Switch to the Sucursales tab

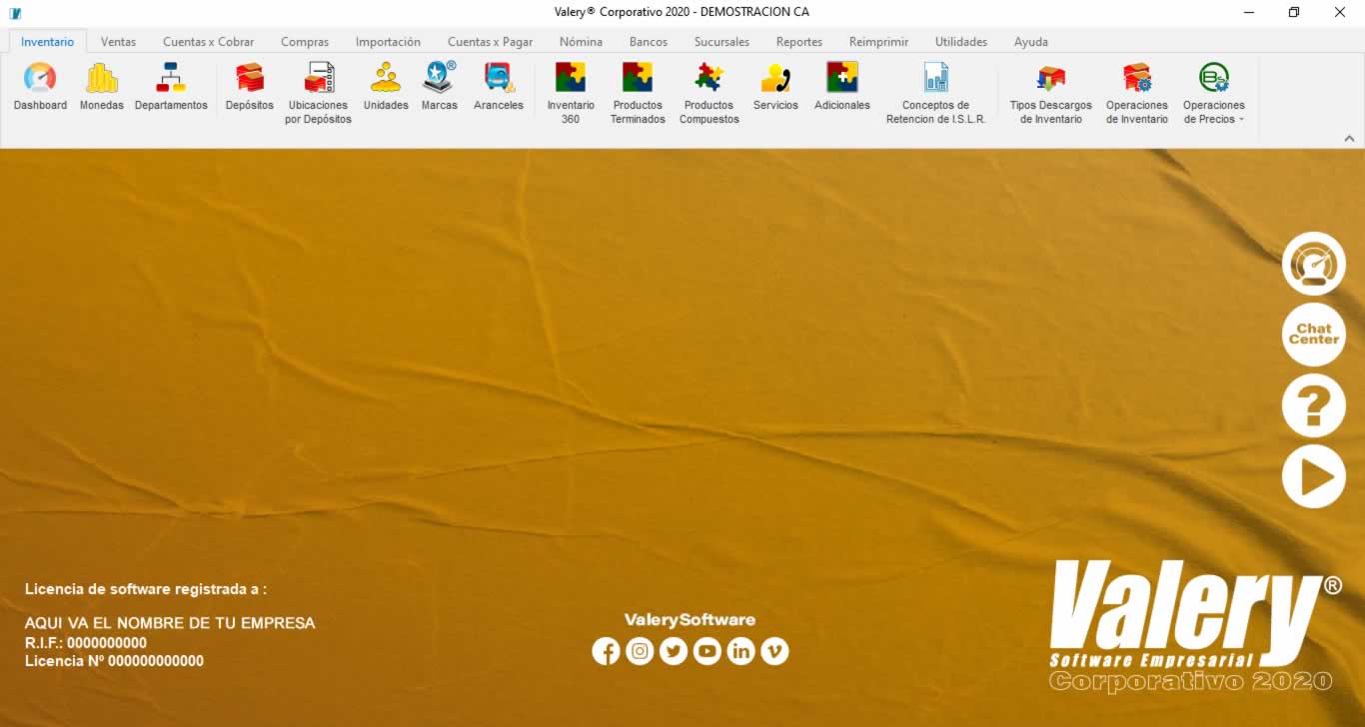click(x=721, y=42)
